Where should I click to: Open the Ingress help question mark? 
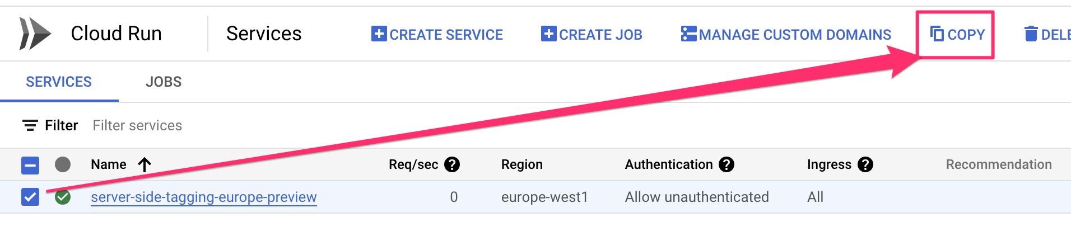coord(865,164)
